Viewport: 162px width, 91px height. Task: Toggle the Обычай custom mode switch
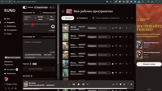pos(25,7)
